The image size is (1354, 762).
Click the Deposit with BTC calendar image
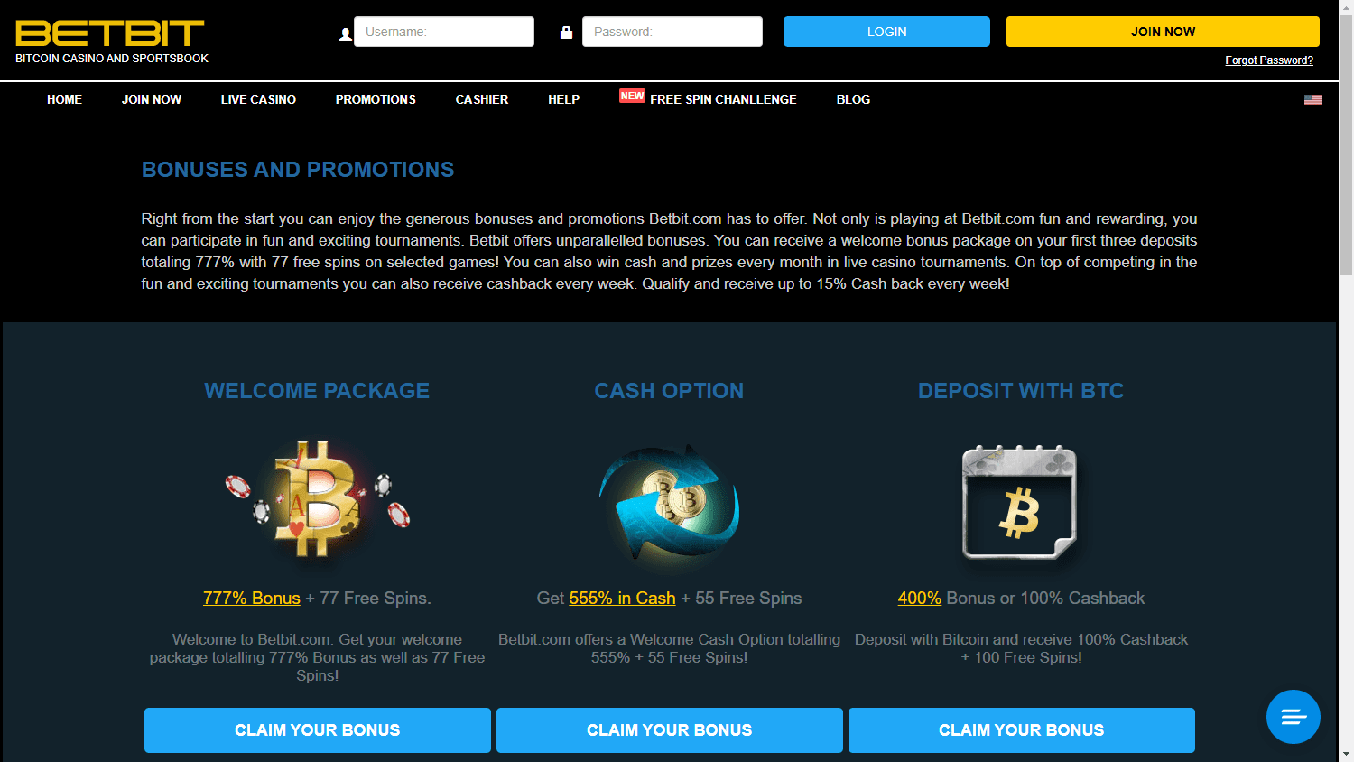click(x=1020, y=503)
